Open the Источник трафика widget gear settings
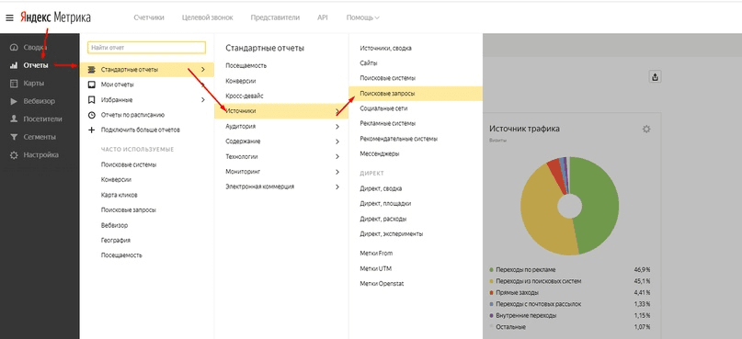 tap(646, 129)
